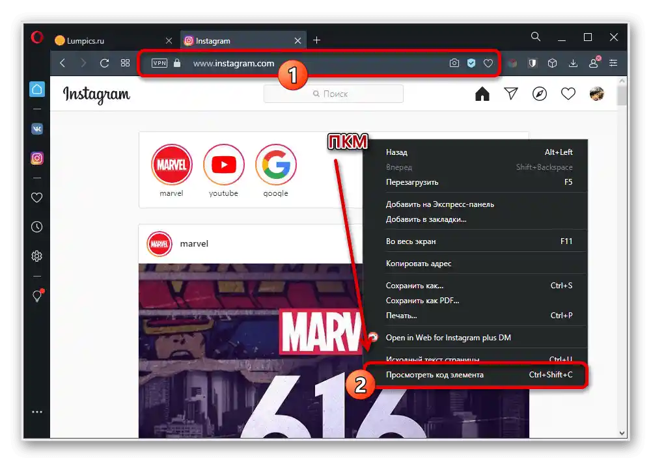Close the Lumpics.ru tab
The height and width of the screenshot is (462, 651).
pos(169,41)
